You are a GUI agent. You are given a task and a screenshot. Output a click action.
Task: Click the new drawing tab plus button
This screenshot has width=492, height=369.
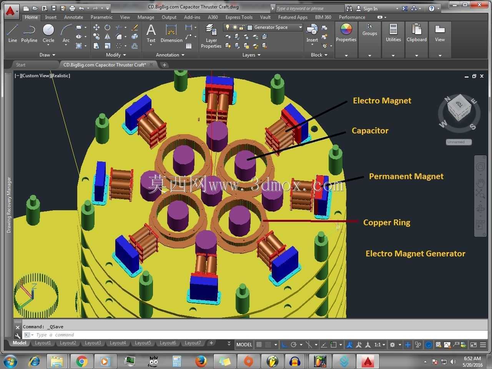click(x=164, y=65)
